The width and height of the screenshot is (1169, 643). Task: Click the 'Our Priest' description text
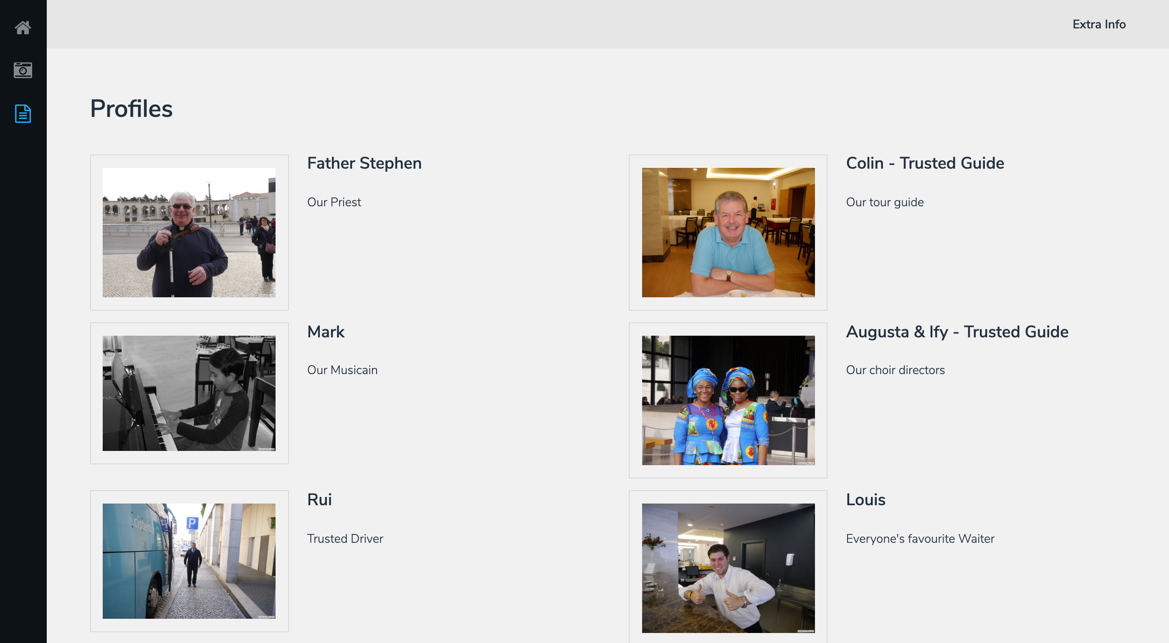pos(334,203)
